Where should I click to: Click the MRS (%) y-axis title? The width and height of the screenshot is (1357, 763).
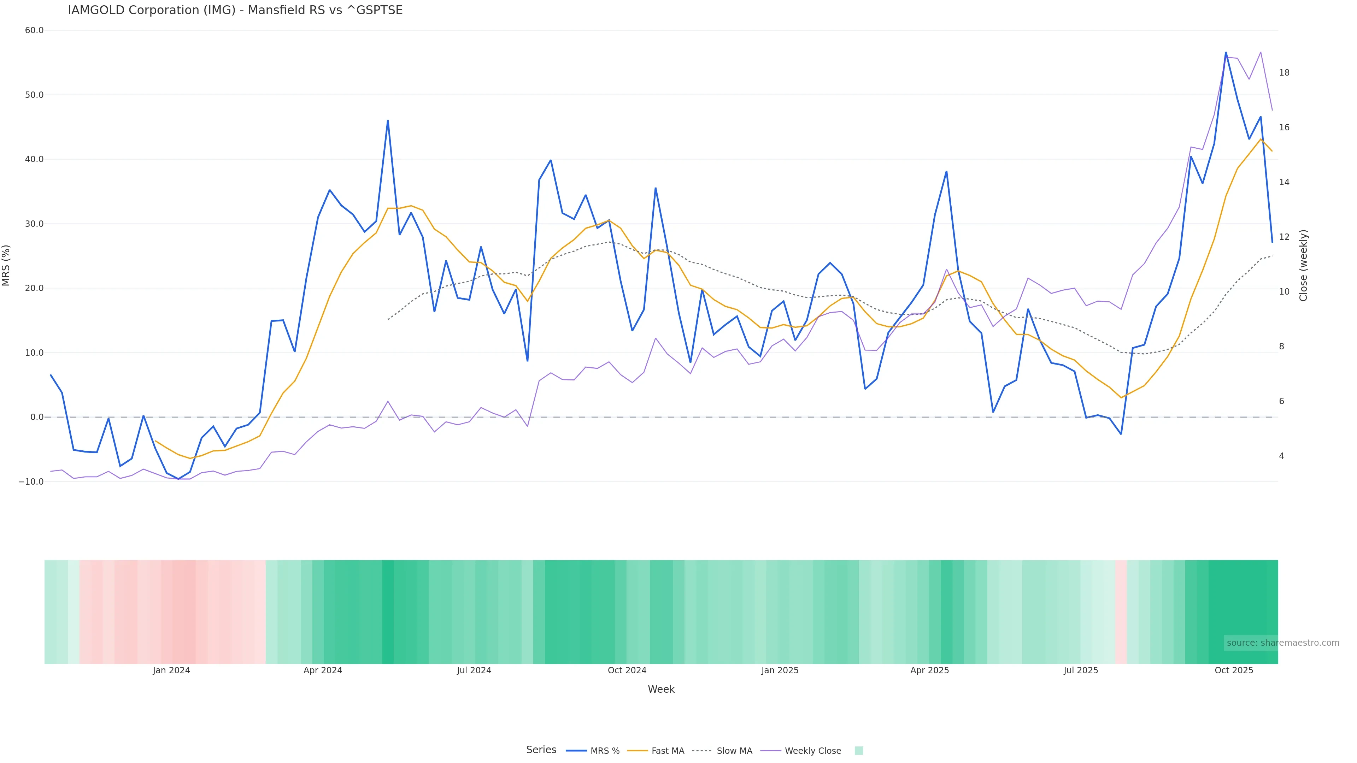click(6, 265)
